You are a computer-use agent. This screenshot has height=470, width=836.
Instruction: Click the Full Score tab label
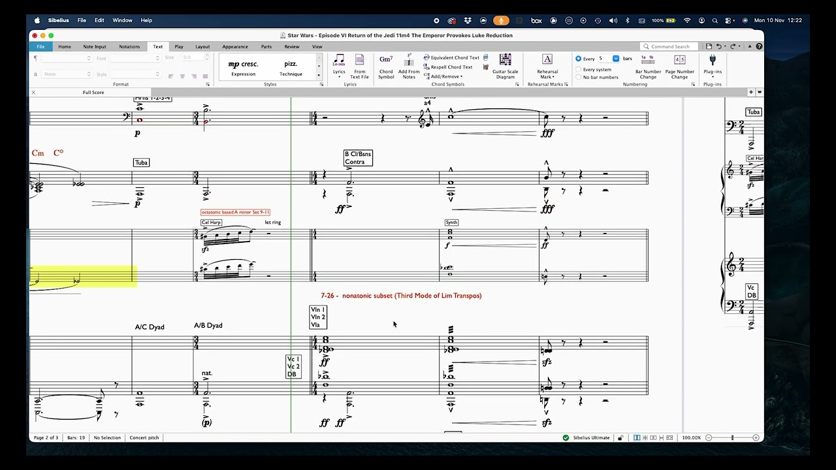[x=93, y=92]
